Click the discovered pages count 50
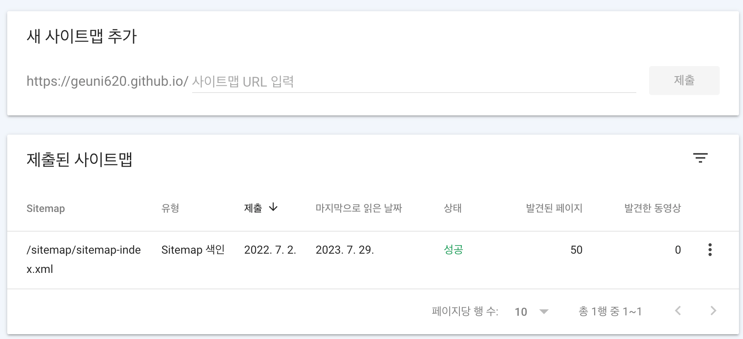This screenshot has height=339, width=743. (x=577, y=250)
